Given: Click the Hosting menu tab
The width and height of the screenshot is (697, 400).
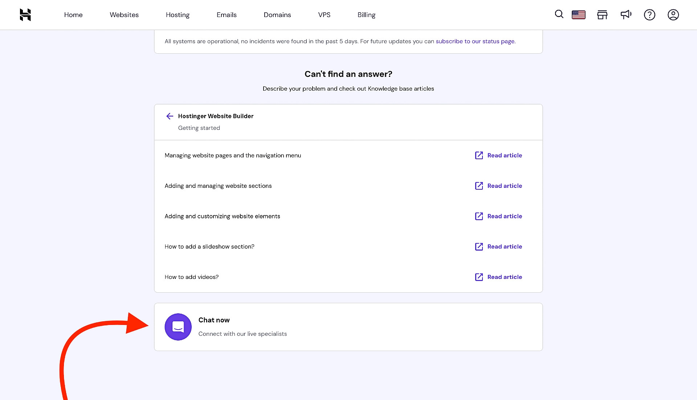Looking at the screenshot, I should tap(178, 15).
